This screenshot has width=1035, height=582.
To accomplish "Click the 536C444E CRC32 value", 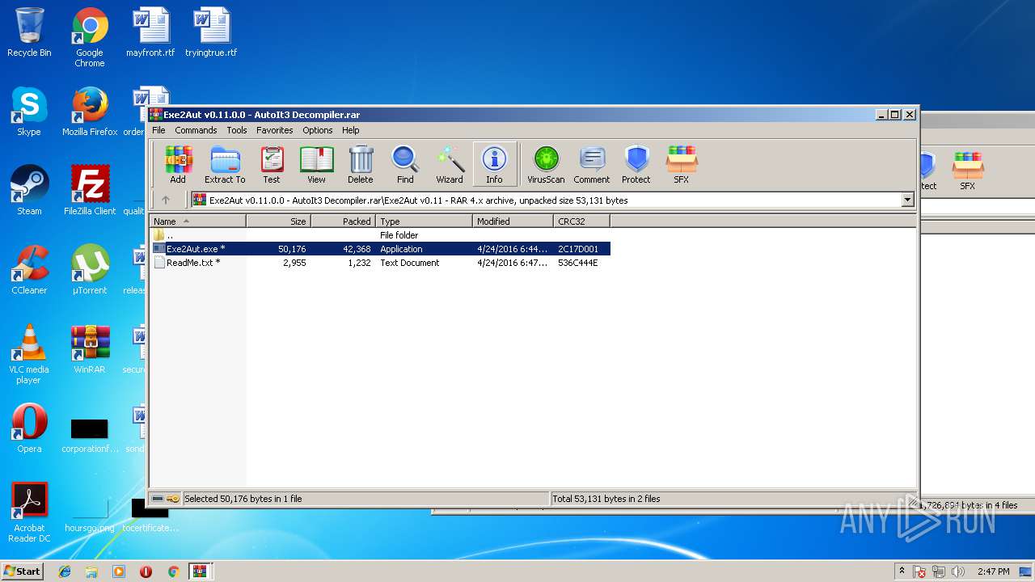I will point(577,263).
